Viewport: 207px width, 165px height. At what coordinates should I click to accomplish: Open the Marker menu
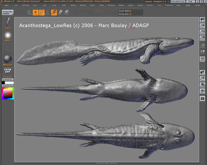73,5
